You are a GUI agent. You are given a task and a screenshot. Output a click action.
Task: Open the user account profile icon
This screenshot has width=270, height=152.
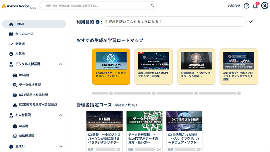pos(264,6)
